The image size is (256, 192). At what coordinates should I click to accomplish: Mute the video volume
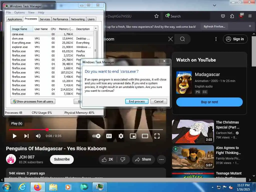pos(38,136)
